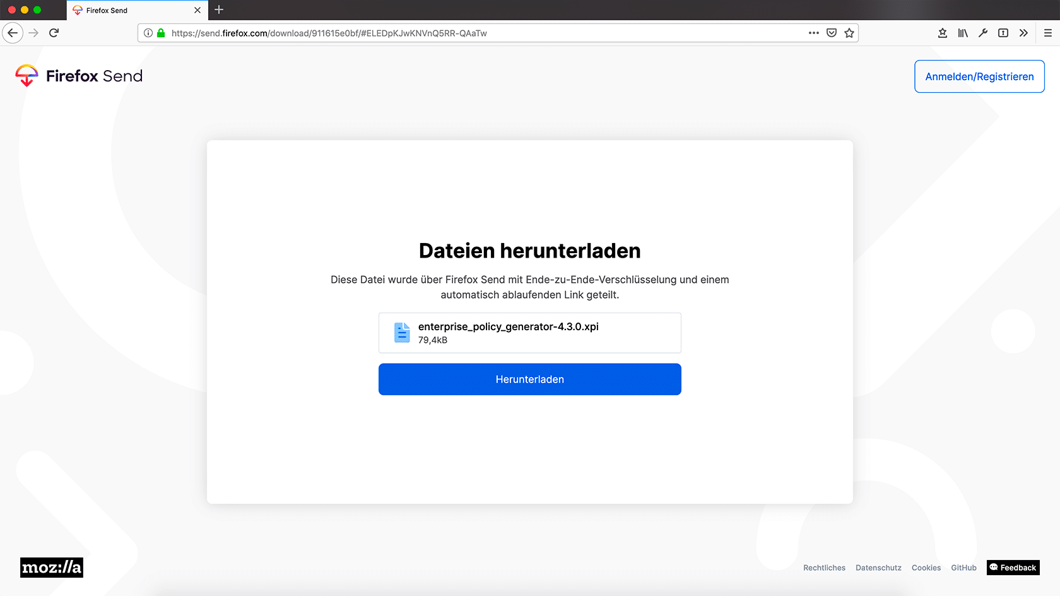The image size is (1060, 596).
Task: Click the 79,4kB file size text
Action: click(x=433, y=340)
